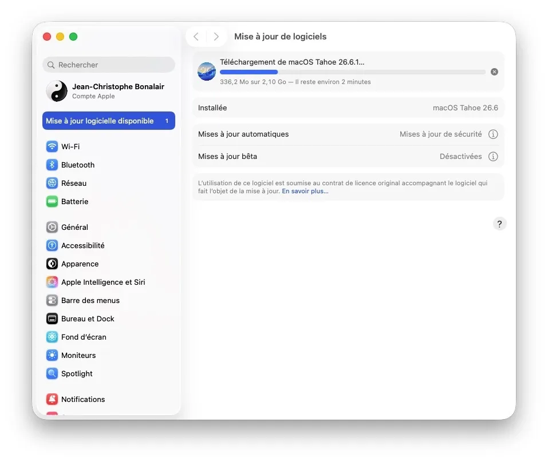Click the Installée row label
The image size is (548, 462).
tap(212, 108)
